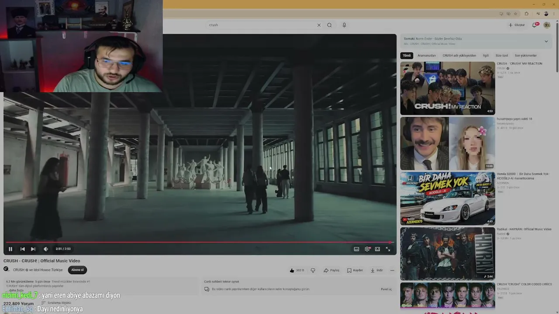Open the Radikal HAYRAN video thumbnail
Viewport: 559px width, 314px height.
448,254
